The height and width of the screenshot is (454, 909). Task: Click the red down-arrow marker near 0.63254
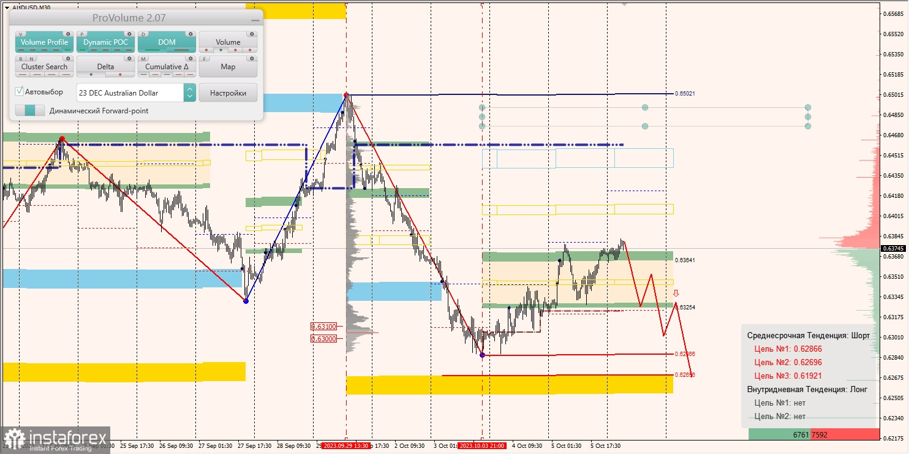point(676,293)
